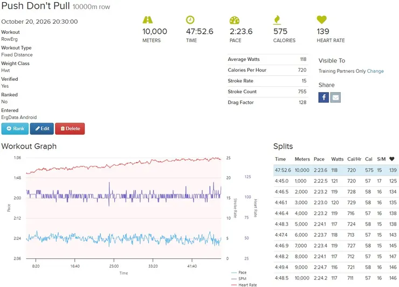Screen dimensions: 399x287
Task: Click the calories flame icon
Action: click(x=277, y=20)
